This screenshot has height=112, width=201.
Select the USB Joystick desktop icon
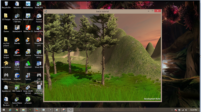click(x=39, y=78)
